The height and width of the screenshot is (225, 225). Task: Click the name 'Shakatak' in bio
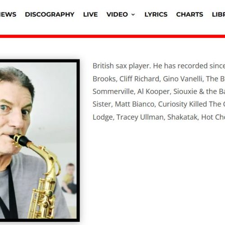[183, 117]
